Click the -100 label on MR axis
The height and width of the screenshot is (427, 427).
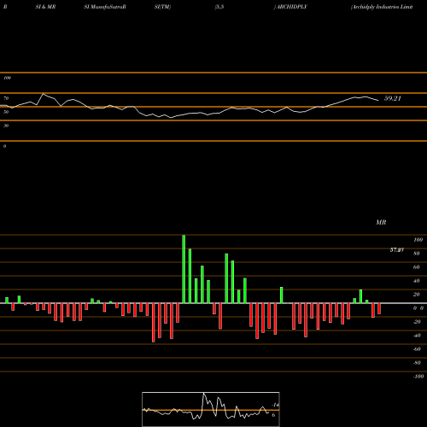(418, 377)
